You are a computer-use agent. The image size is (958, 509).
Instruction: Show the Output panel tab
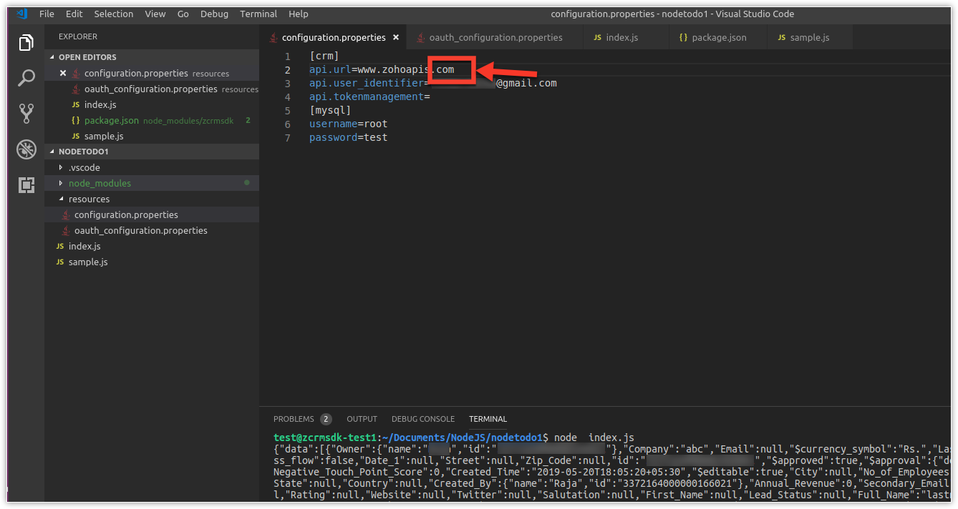[x=362, y=419]
